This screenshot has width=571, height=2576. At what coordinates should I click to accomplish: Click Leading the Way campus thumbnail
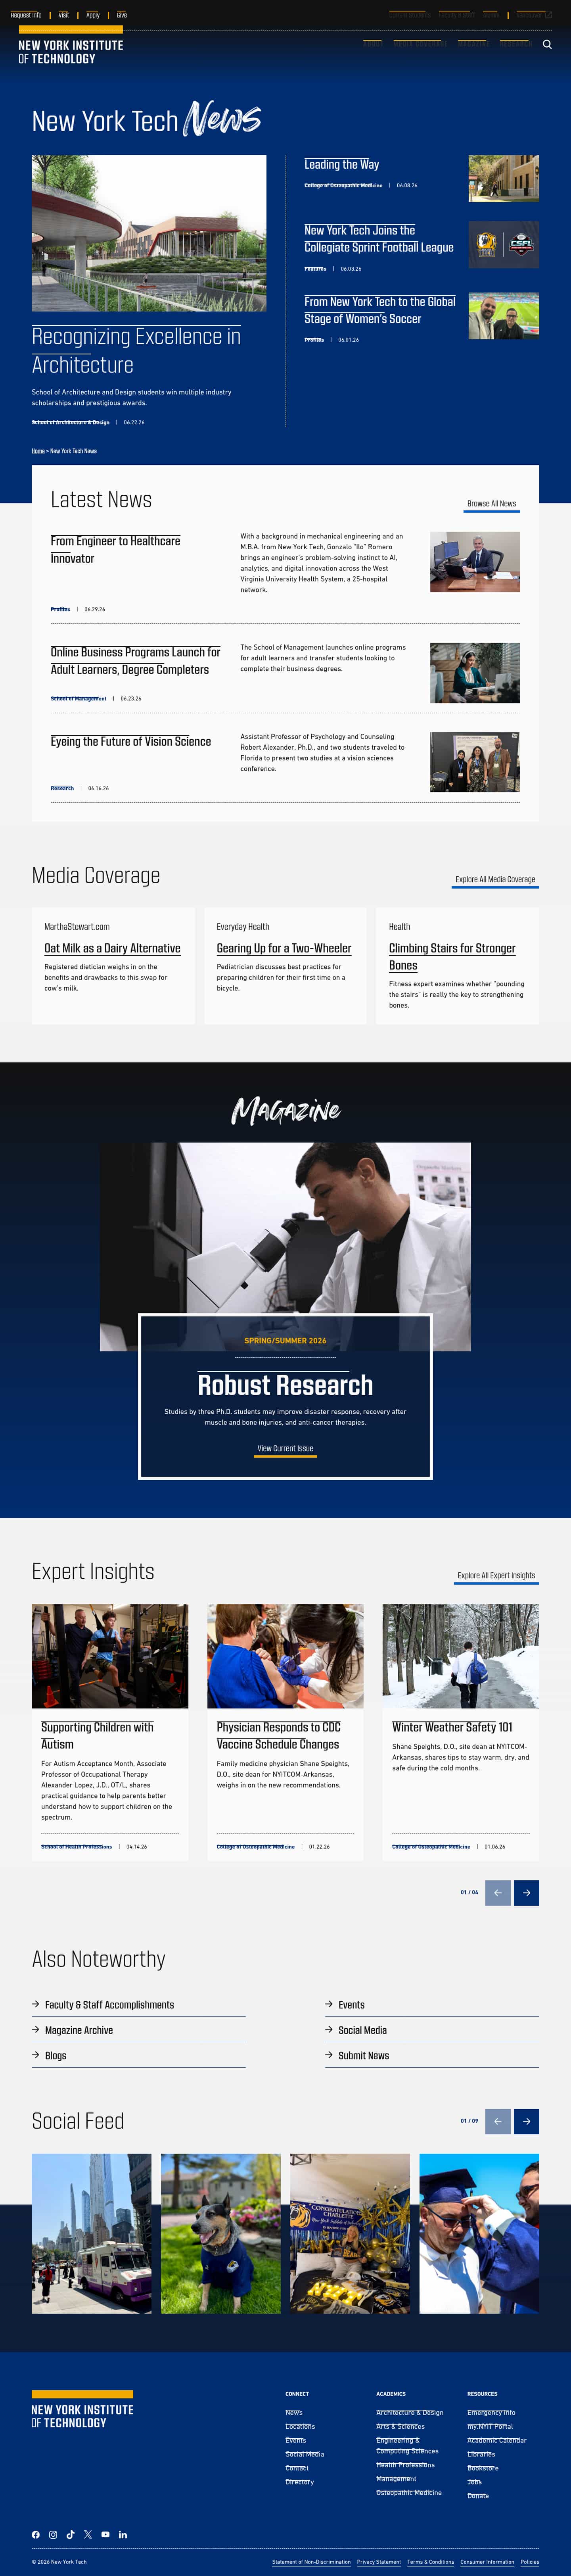504,178
